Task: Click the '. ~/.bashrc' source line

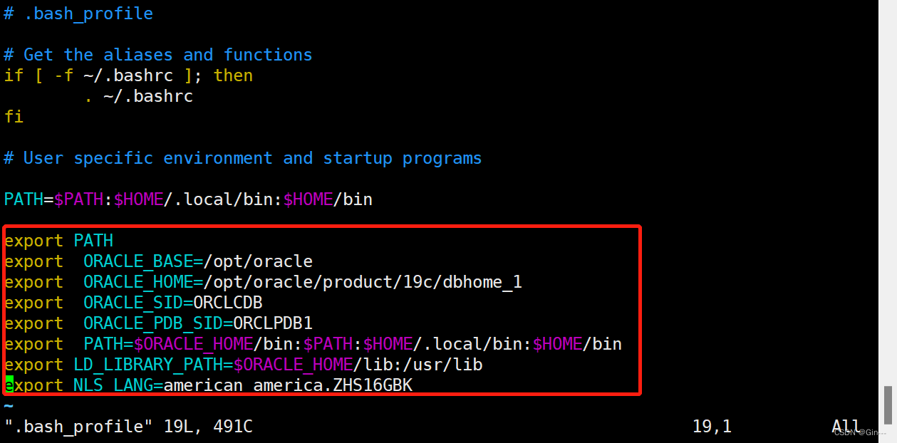Action: pos(138,96)
